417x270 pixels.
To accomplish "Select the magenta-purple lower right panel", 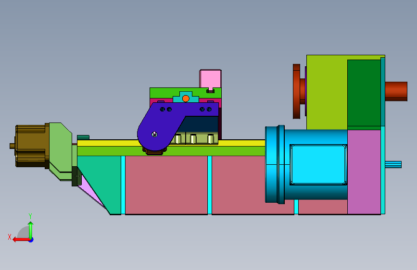I will 364,172.
